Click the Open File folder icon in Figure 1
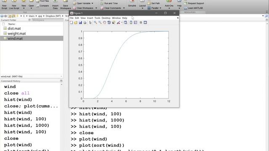This screenshot has height=151, width=269. coord(76,23)
